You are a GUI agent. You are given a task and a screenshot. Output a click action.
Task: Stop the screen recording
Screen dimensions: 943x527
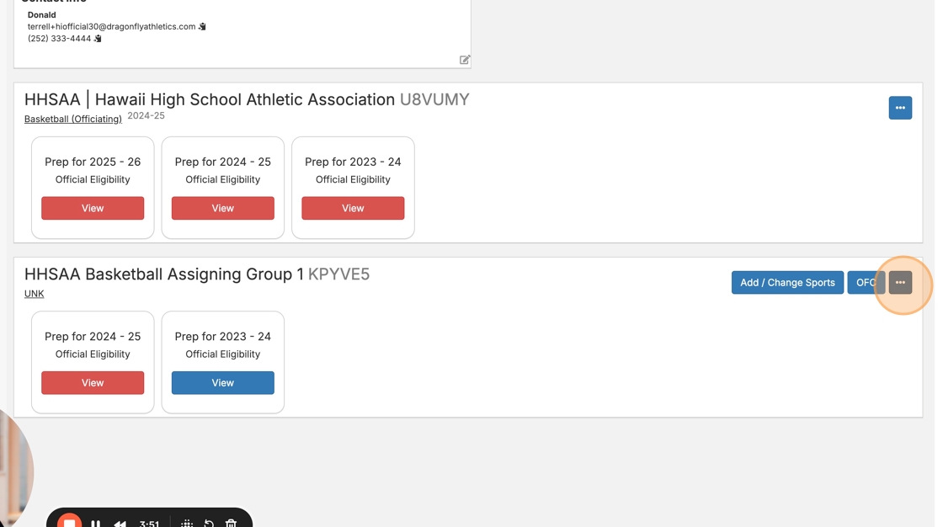click(x=70, y=523)
